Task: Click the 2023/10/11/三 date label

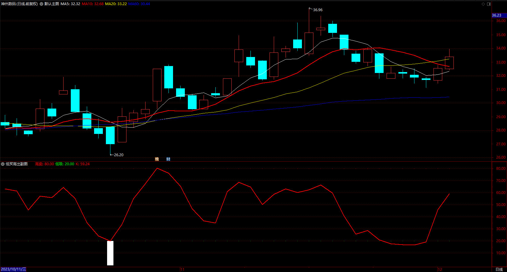Action: 14,269
